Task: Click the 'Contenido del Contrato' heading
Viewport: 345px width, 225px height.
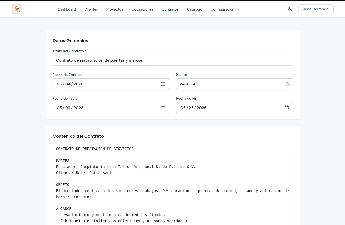Action: [78, 136]
